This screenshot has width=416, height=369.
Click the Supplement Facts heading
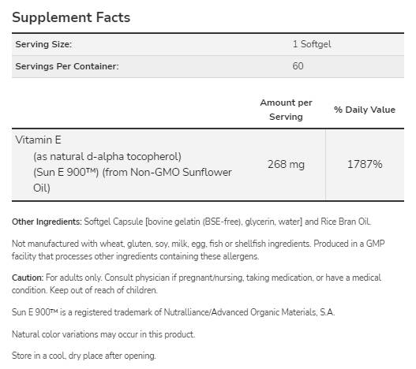[x=71, y=17]
